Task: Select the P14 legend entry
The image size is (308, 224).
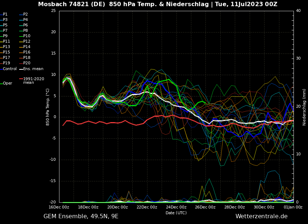Action: click(26, 47)
